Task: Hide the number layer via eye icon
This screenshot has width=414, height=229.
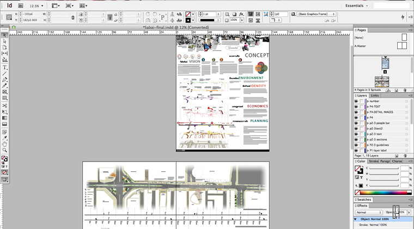Action: [356, 101]
